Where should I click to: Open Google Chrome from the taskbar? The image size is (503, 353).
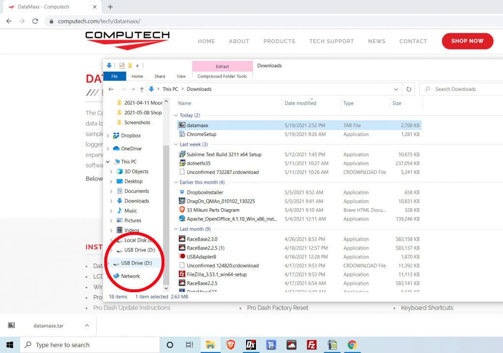(x=352, y=345)
